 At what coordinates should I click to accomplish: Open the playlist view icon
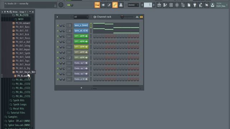click(159, 5)
